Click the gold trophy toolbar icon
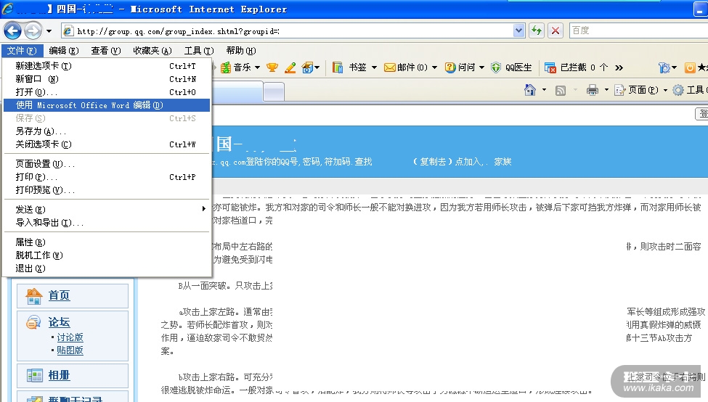 pyautogui.click(x=272, y=67)
